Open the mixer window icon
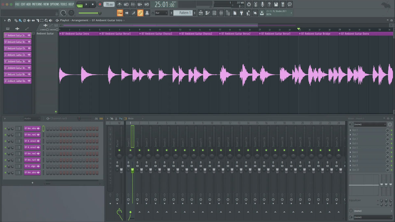The height and width of the screenshot is (222, 395). (x=221, y=13)
